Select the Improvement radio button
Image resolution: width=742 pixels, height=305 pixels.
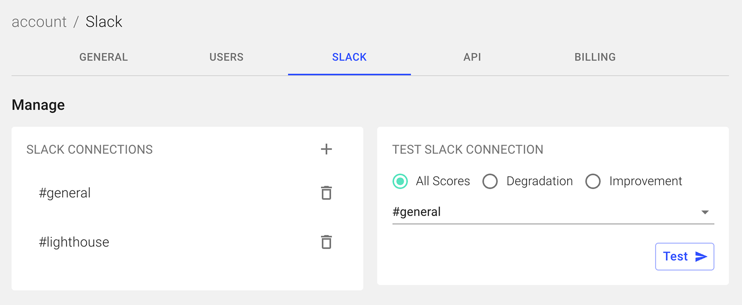pyautogui.click(x=593, y=181)
